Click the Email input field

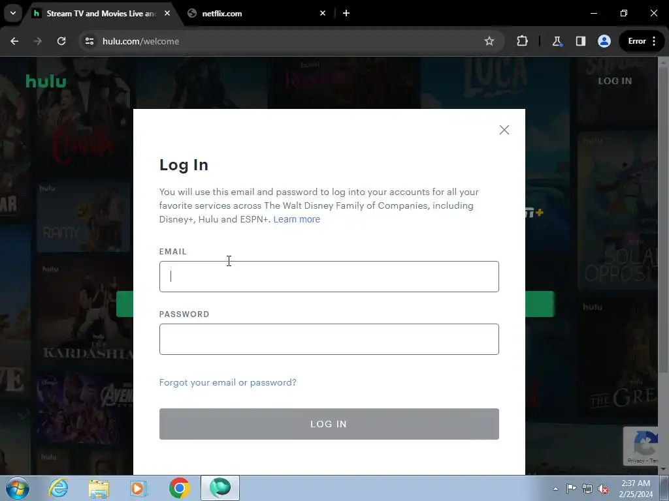(329, 277)
